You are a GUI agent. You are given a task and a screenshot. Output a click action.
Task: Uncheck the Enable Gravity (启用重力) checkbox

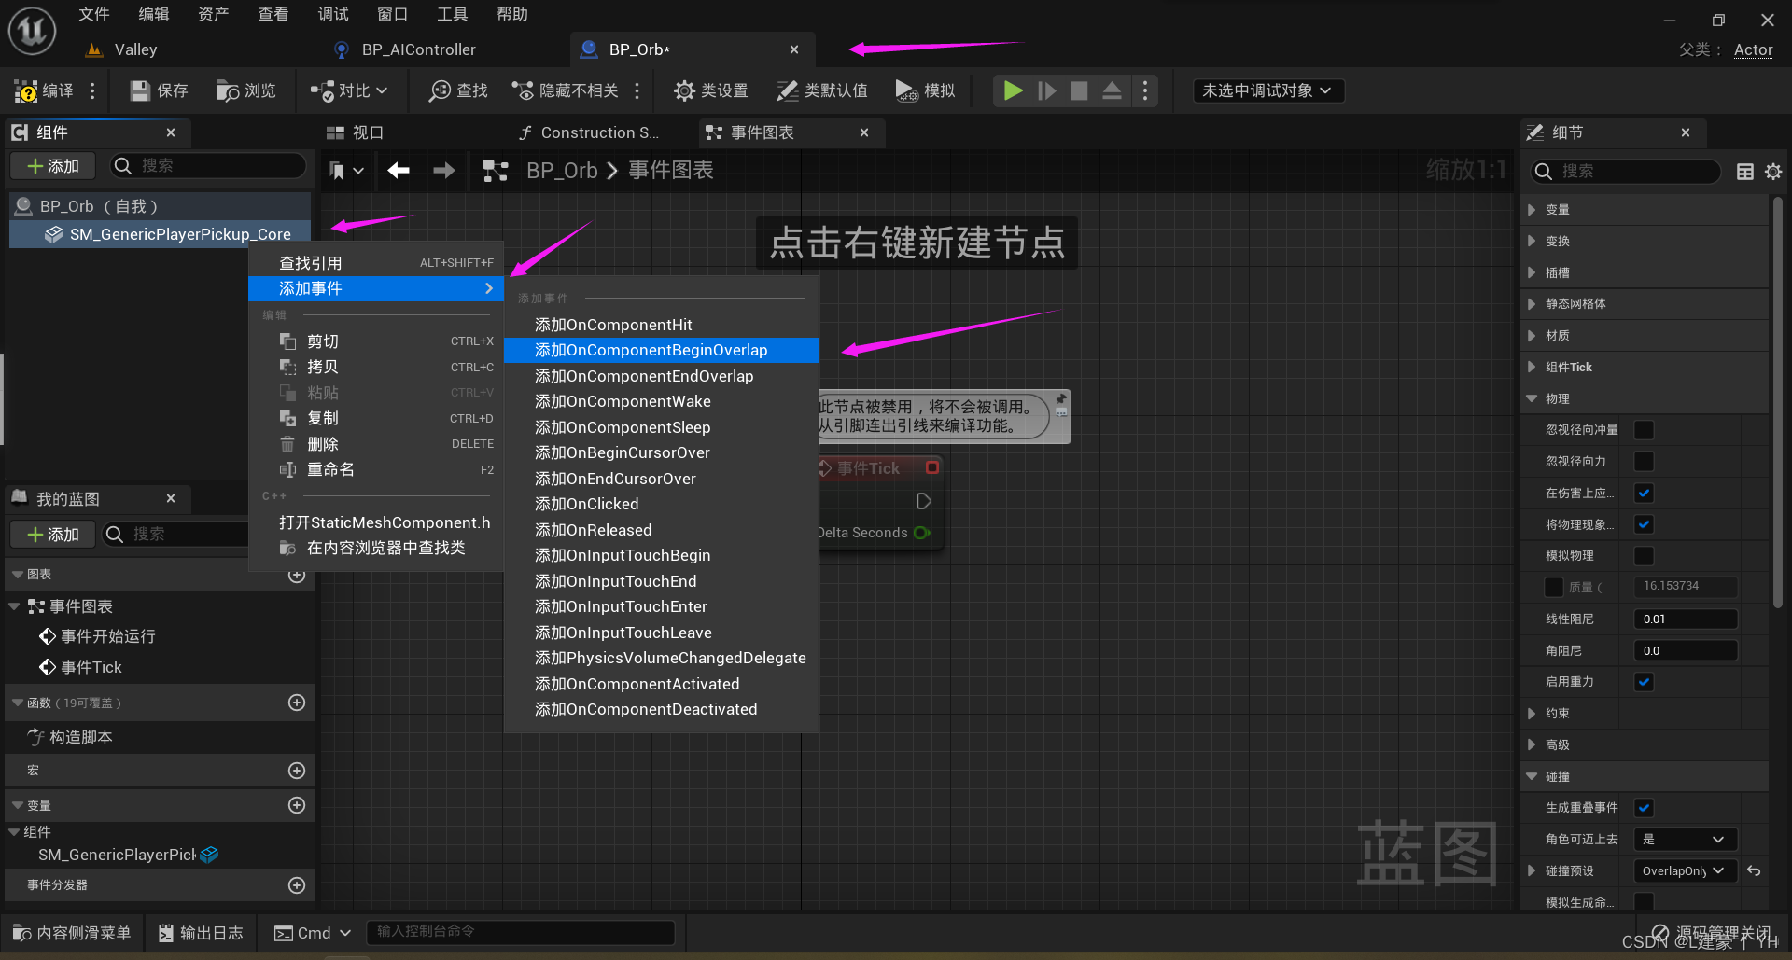tap(1645, 682)
